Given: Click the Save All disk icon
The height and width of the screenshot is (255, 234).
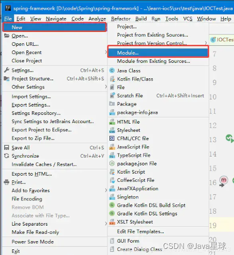Looking at the screenshot, I should click(x=7, y=147).
